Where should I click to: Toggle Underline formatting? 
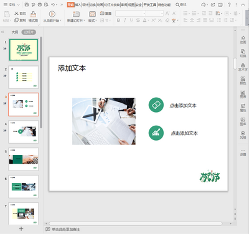[x=131, y=21]
